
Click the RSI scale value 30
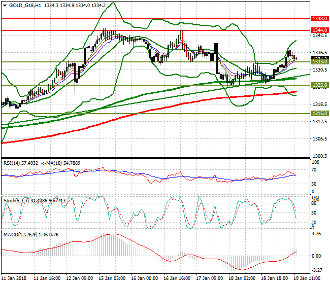pos(314,184)
